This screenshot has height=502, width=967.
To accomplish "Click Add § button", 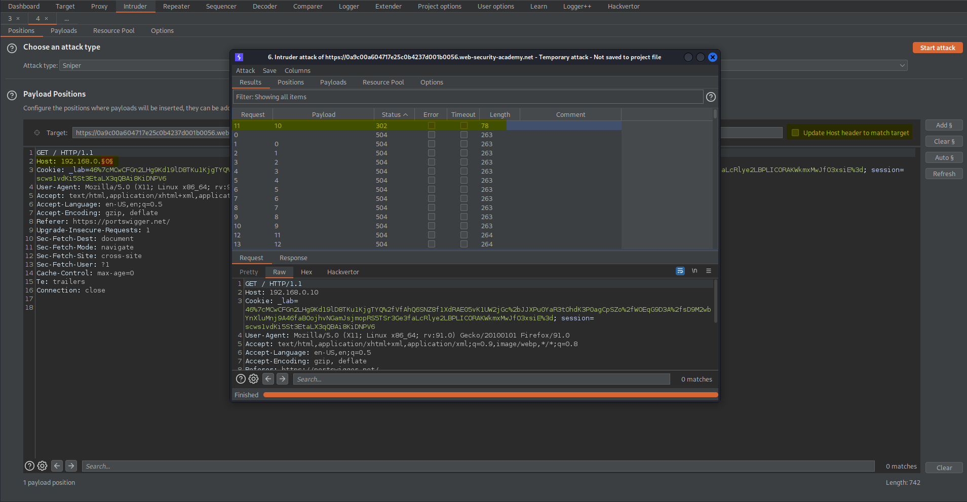I will [944, 126].
